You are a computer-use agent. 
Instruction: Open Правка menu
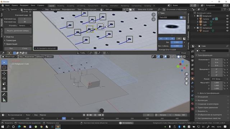pyautogui.click(x=15, y=5)
